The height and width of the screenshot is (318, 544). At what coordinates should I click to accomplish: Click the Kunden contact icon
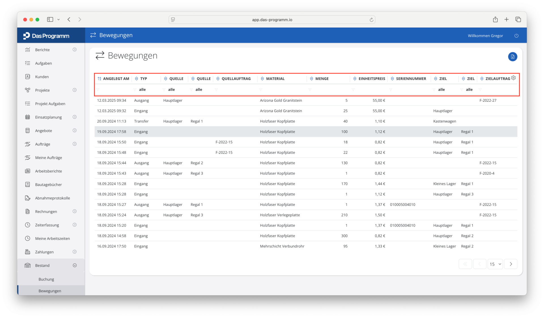[27, 77]
